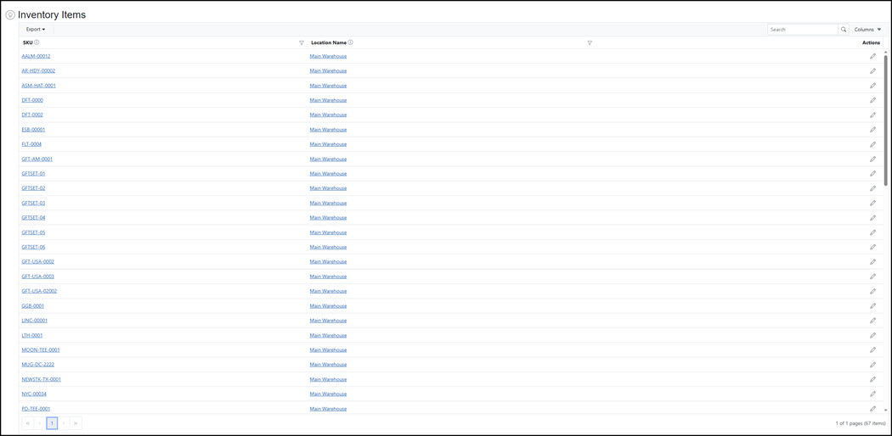The width and height of the screenshot is (892, 436).
Task: Open the SKU column filter icon
Action: (x=302, y=42)
